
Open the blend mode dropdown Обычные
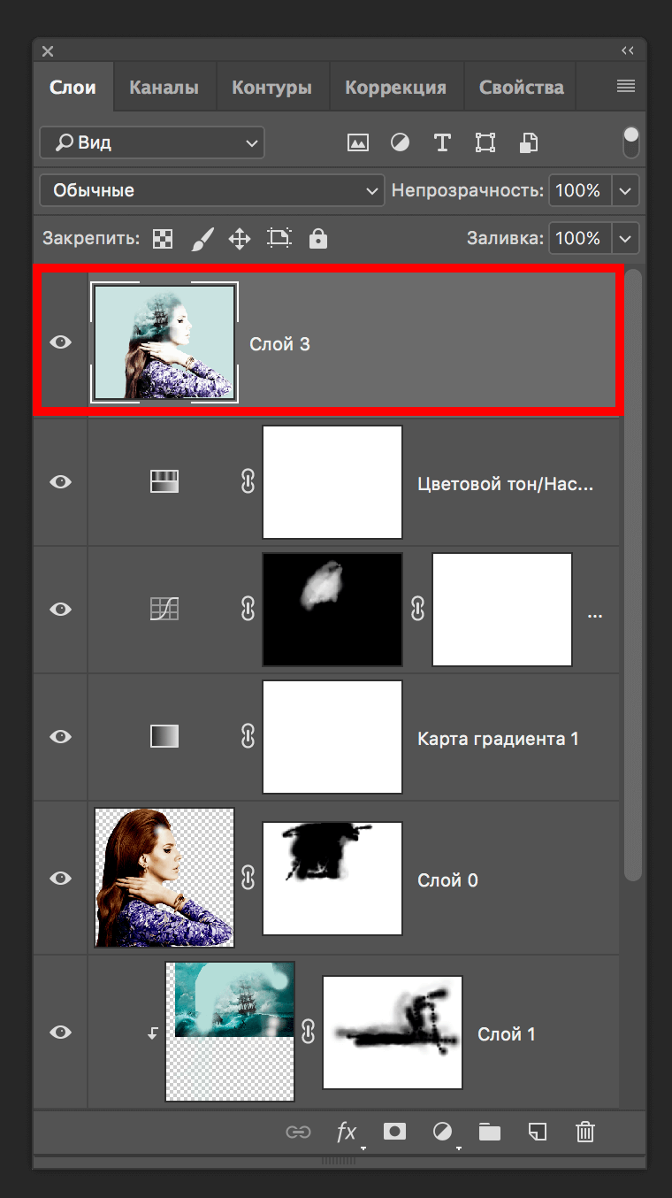pyautogui.click(x=212, y=190)
